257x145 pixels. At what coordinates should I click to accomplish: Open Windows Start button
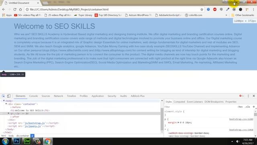coord(5,141)
